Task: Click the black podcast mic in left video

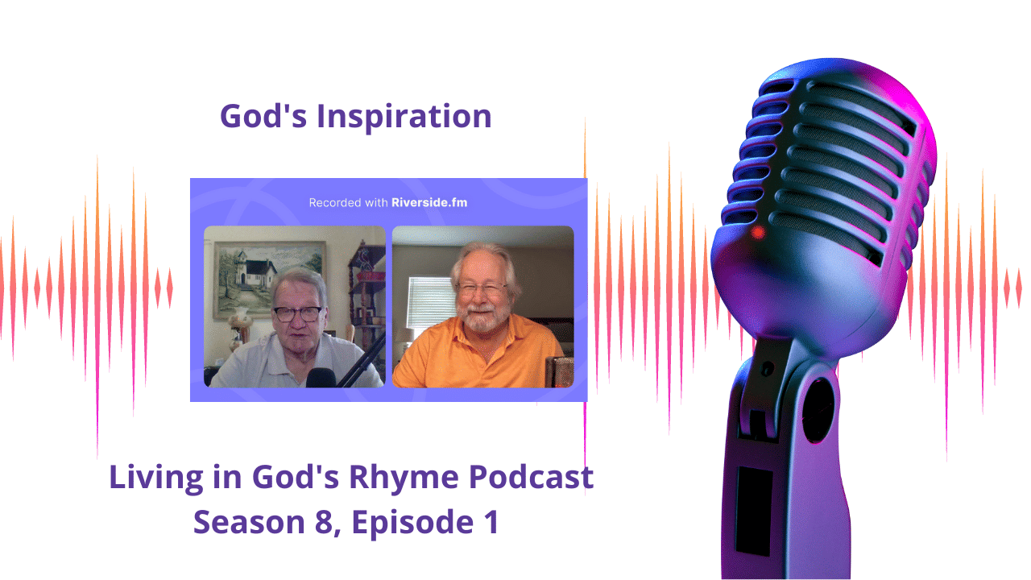Action: click(321, 377)
